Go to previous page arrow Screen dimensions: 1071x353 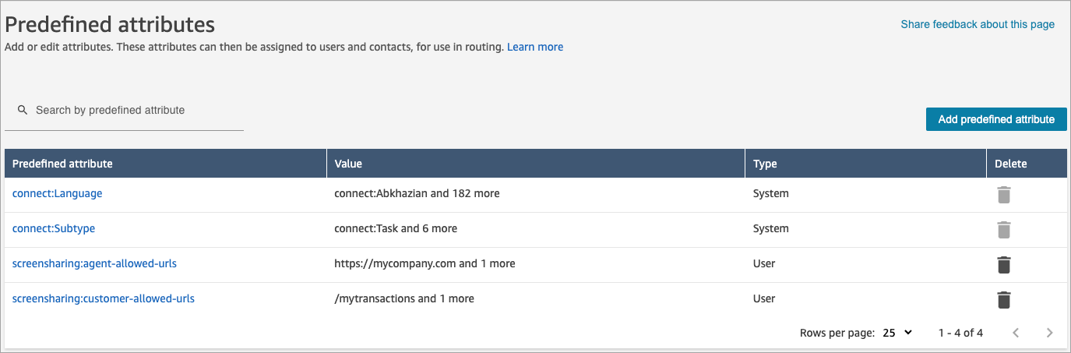coord(1016,333)
